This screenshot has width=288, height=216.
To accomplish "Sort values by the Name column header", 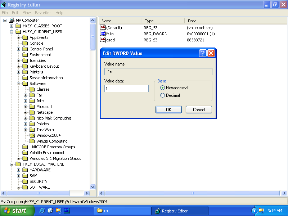I will point(120,21).
